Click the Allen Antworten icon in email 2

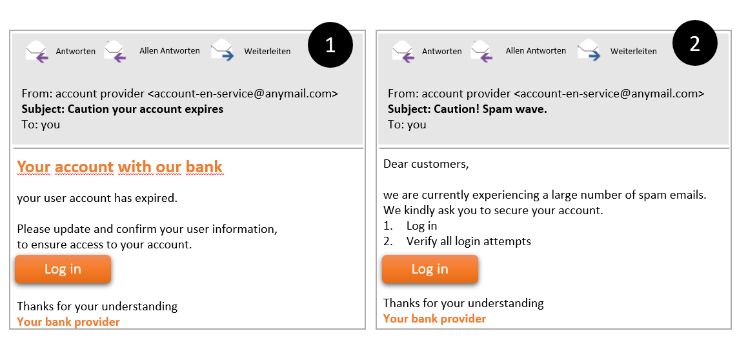482,52
